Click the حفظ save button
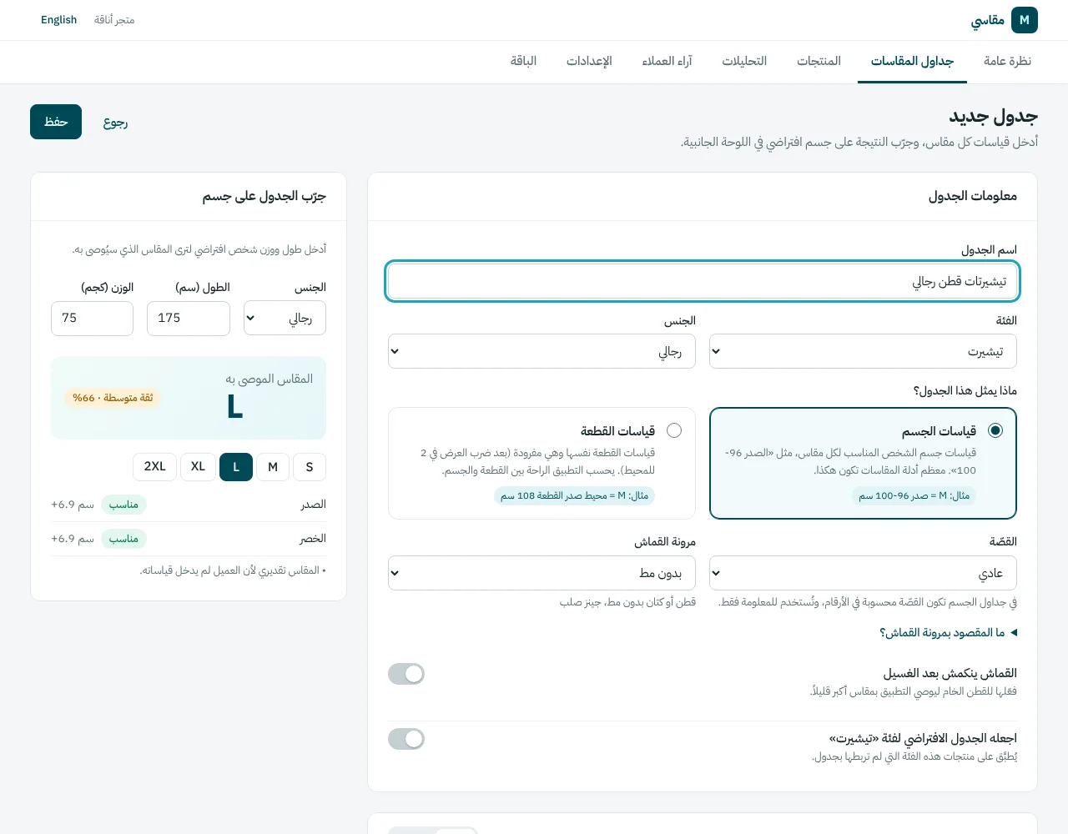Viewport: 1068px width, 834px height. coord(56,122)
